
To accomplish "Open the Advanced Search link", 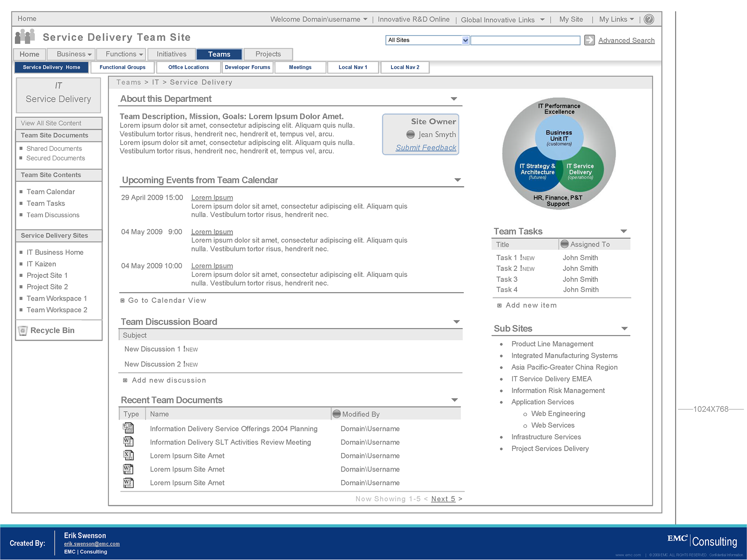I will coord(626,40).
